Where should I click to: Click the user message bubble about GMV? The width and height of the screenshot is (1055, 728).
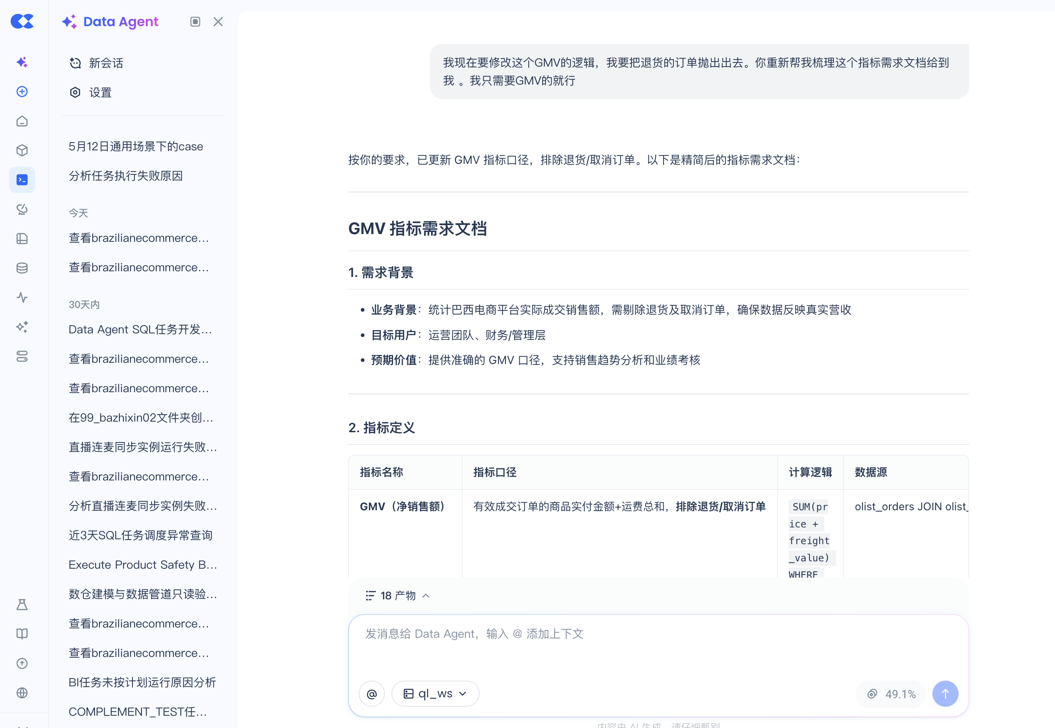699,71
